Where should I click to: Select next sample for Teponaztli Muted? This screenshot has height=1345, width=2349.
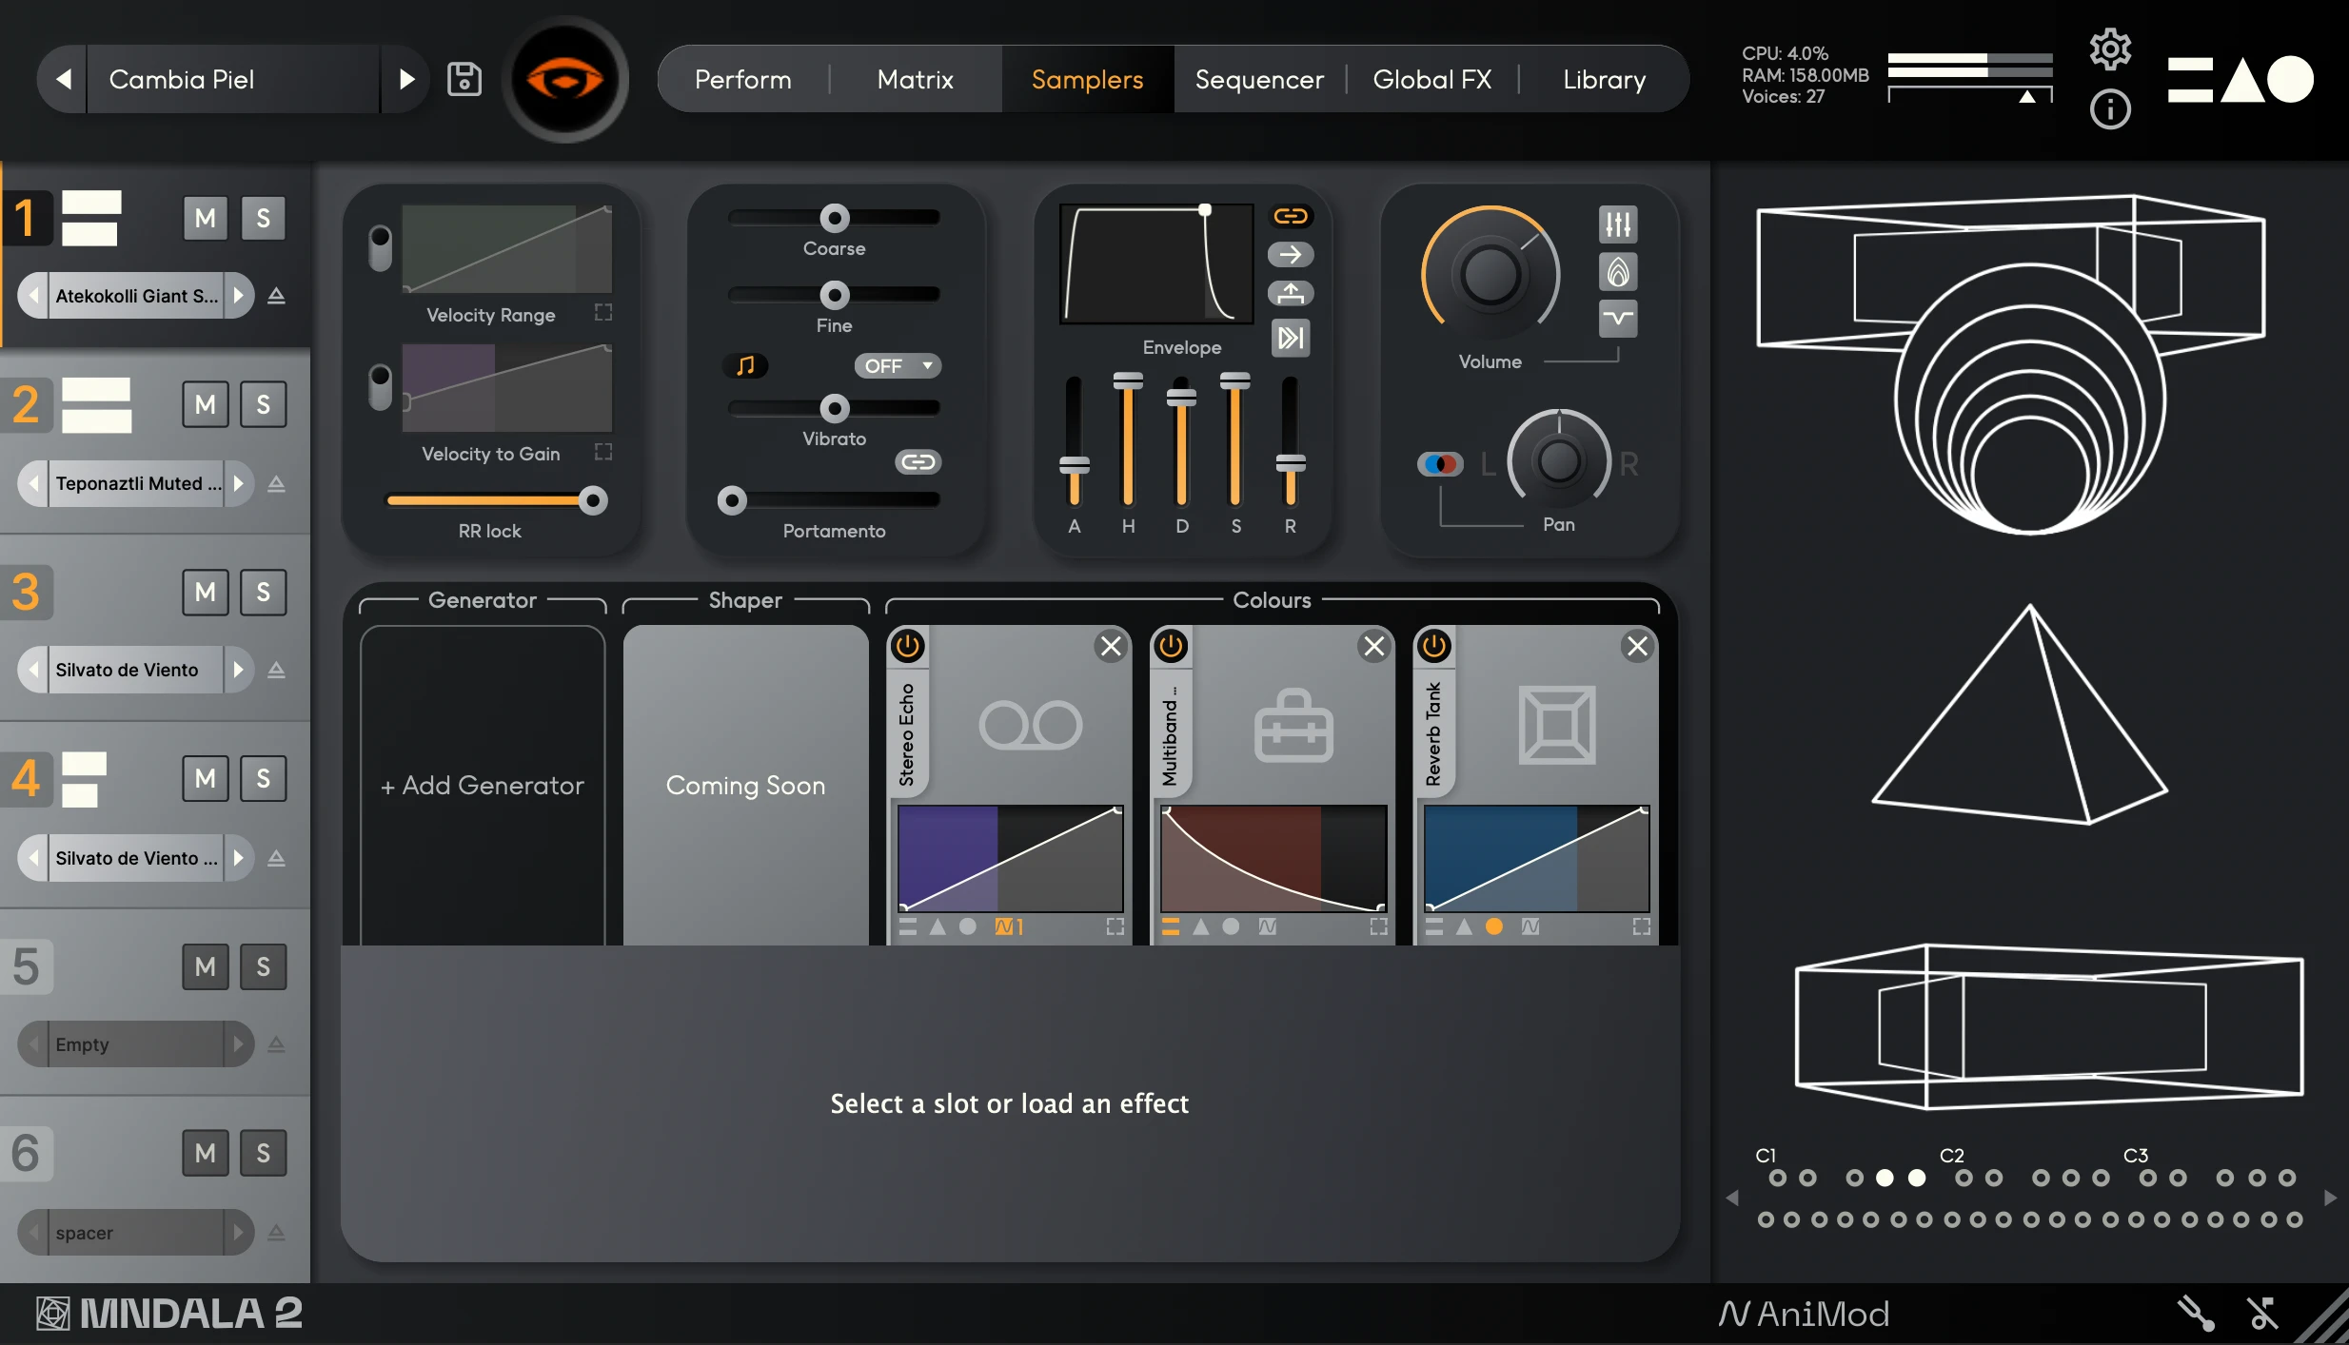click(239, 483)
